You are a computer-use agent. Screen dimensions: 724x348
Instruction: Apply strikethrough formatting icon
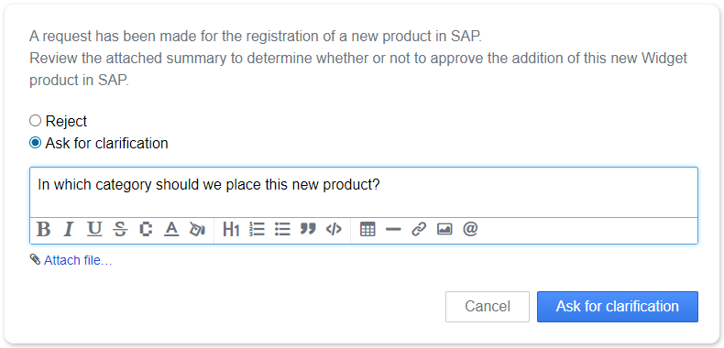pyautogui.click(x=120, y=229)
